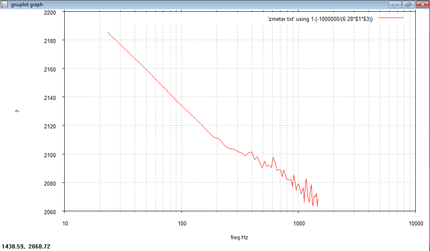430x251 pixels.
Task: Click the gnuplot window icon in title bar
Action: [x=4, y=4]
